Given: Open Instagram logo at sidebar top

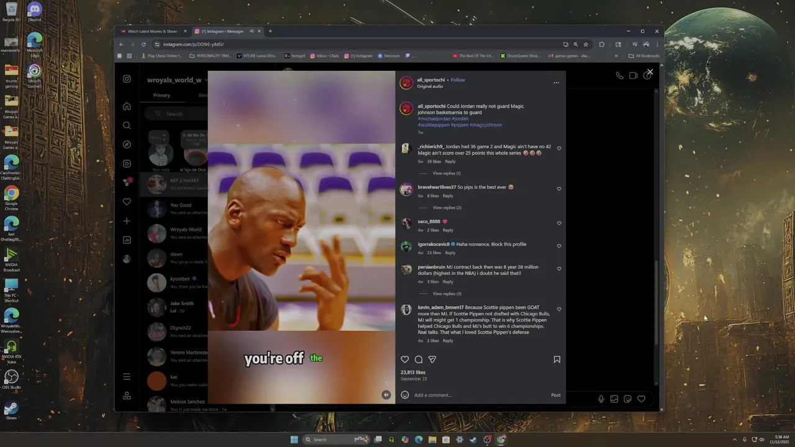Looking at the screenshot, I should [x=127, y=79].
